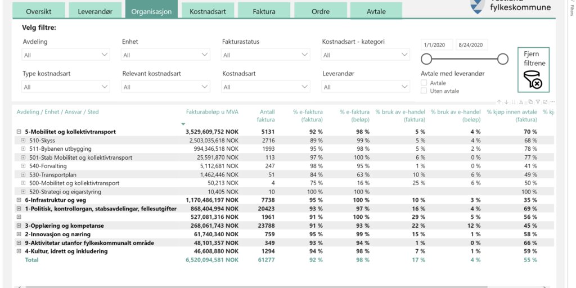576x288 pixels.
Task: Click the drill up arrow icon
Action: click(x=499, y=102)
